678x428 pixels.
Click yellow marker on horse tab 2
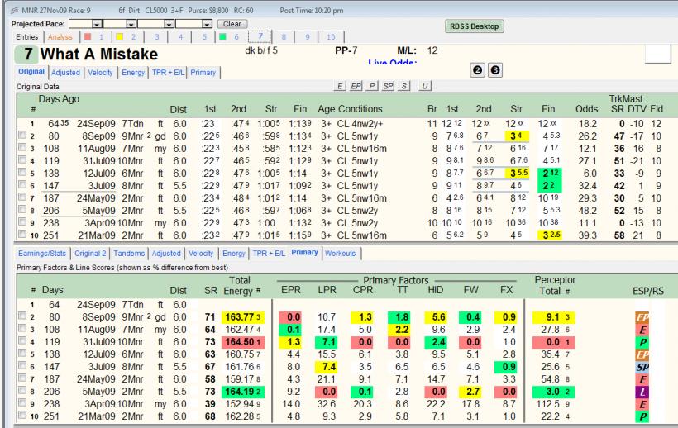click(120, 37)
